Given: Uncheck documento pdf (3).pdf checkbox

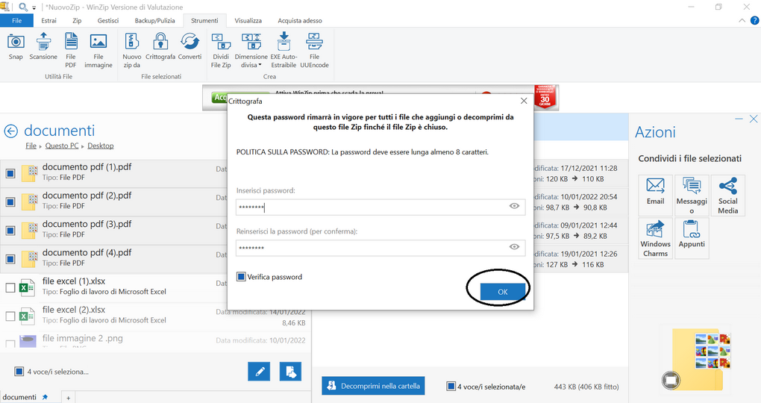Looking at the screenshot, I should (x=10, y=231).
